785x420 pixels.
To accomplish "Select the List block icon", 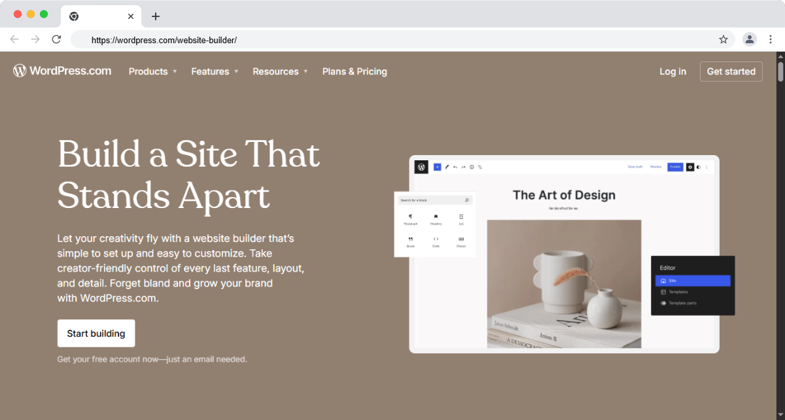I will [461, 217].
